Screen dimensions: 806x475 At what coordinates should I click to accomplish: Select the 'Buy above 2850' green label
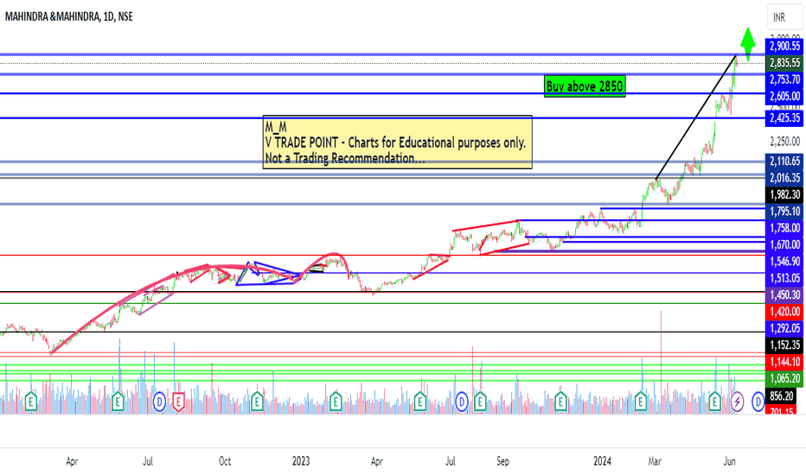coord(585,86)
